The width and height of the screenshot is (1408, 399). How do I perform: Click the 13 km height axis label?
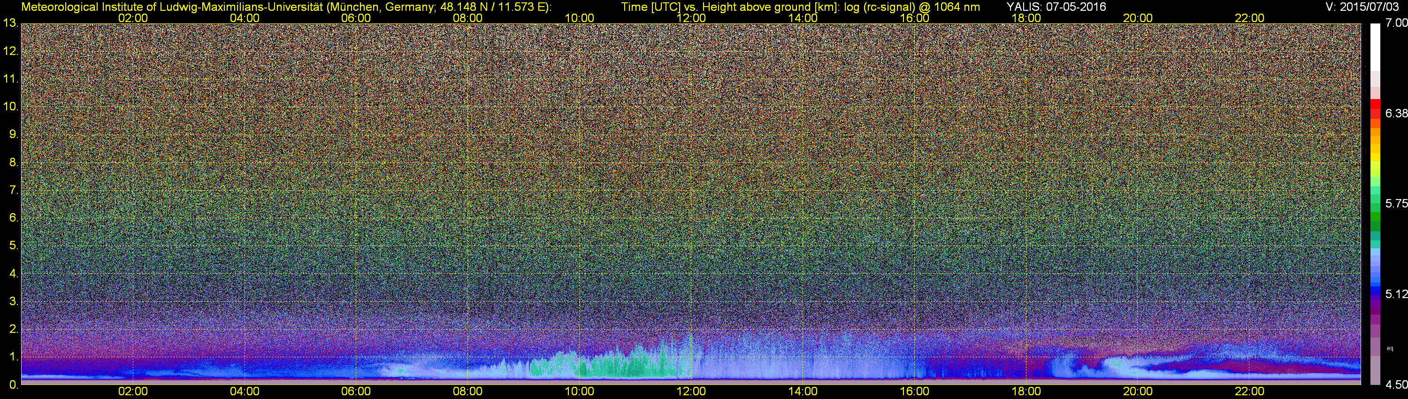pos(10,23)
